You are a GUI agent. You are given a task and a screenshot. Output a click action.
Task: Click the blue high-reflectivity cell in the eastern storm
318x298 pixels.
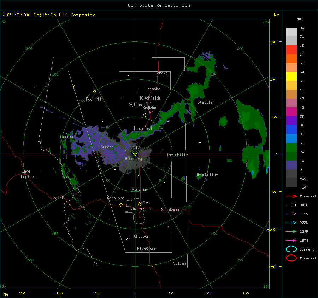[253, 173]
